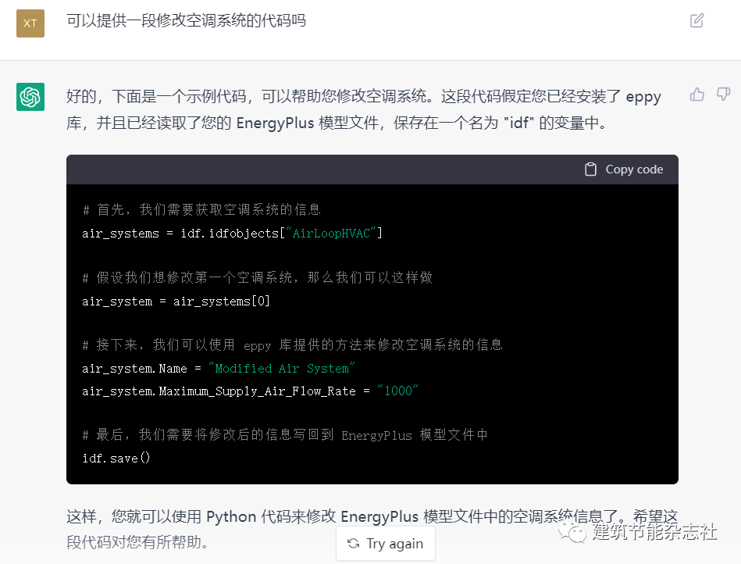Toggle negative feedback on the response
The width and height of the screenshot is (741, 564).
pyautogui.click(x=722, y=94)
